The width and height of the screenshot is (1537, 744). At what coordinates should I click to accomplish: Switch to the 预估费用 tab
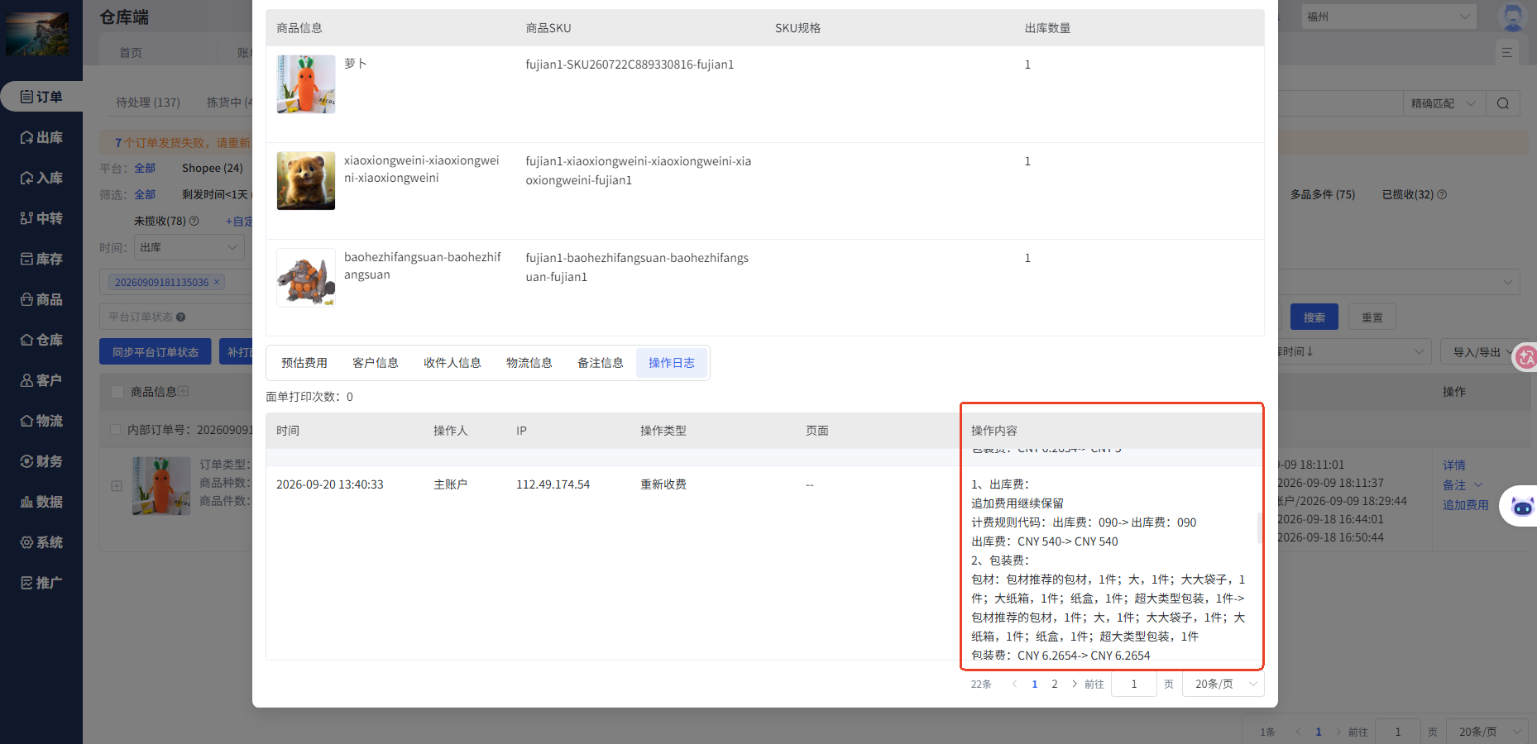pyautogui.click(x=304, y=363)
